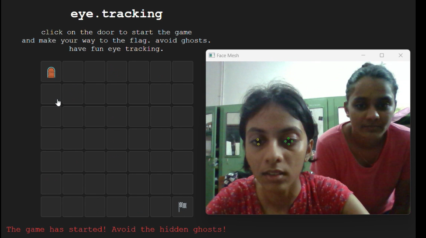Select the grid cell directly above the flag
The width and height of the screenshot is (426, 238).
pyautogui.click(x=183, y=184)
